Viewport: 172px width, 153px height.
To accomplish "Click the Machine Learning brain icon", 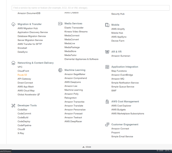I will 60,70.
